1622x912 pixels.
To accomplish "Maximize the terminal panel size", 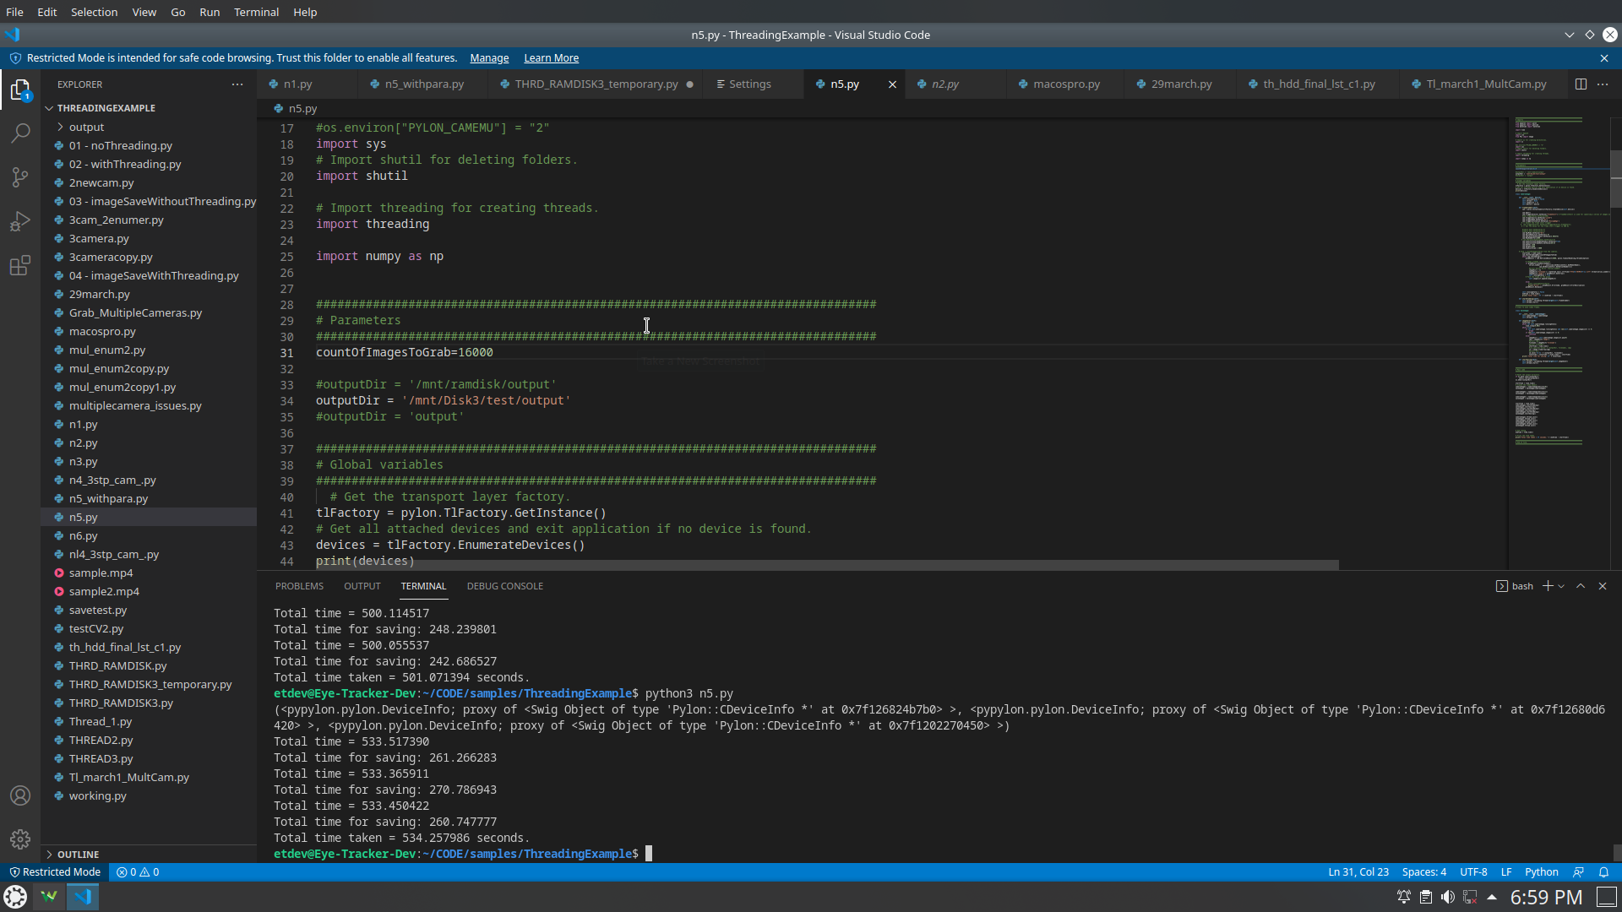I will tap(1581, 586).
